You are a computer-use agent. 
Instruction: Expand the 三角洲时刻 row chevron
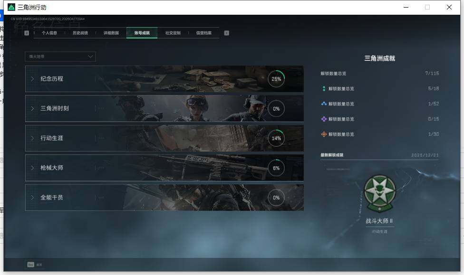click(32, 108)
